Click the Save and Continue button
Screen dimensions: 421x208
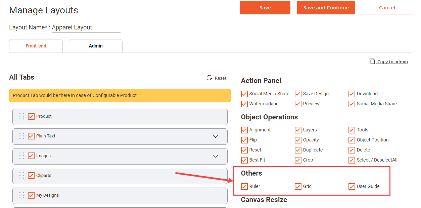[326, 7]
